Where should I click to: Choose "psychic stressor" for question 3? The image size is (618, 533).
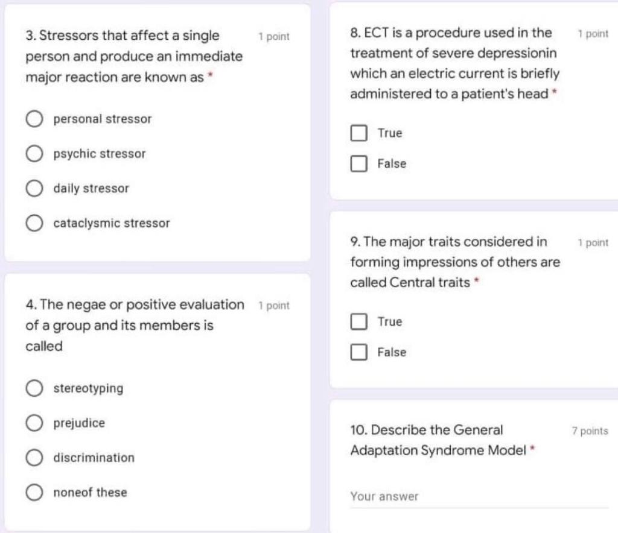34,153
